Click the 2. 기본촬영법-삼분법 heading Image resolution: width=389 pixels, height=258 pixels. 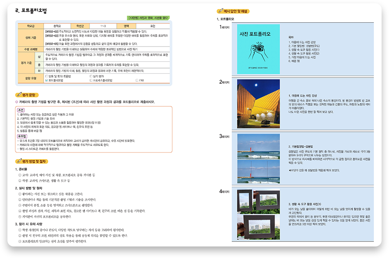tap(301, 147)
